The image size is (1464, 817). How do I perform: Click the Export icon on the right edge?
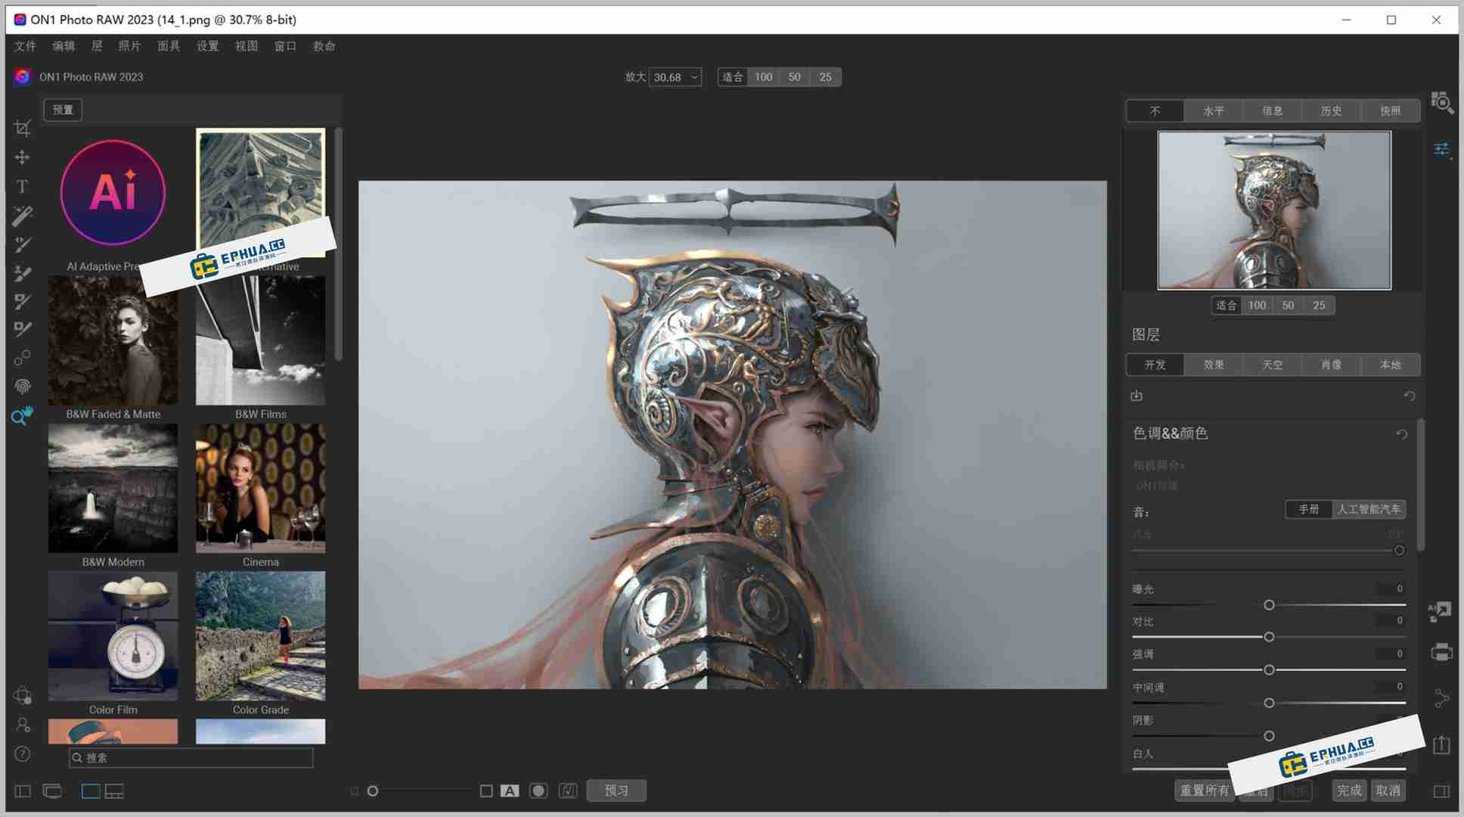pyautogui.click(x=1443, y=745)
